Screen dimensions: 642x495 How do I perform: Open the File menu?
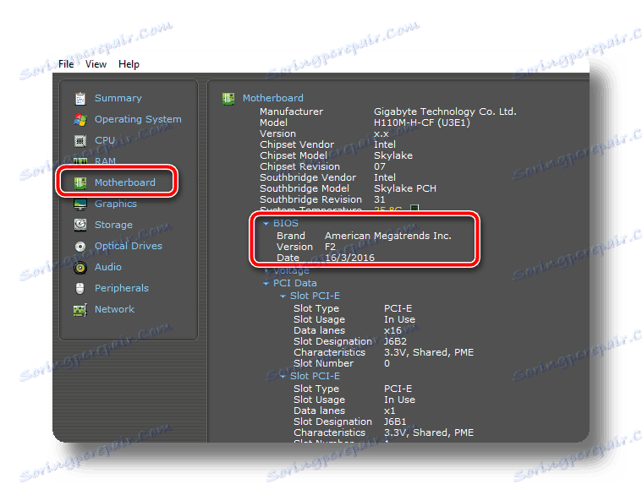(x=66, y=64)
